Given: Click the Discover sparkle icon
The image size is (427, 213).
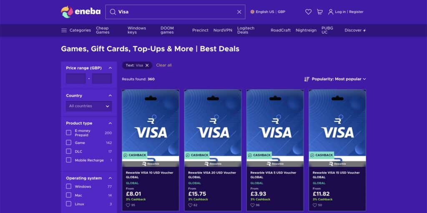Looking at the screenshot, I should point(364,30).
